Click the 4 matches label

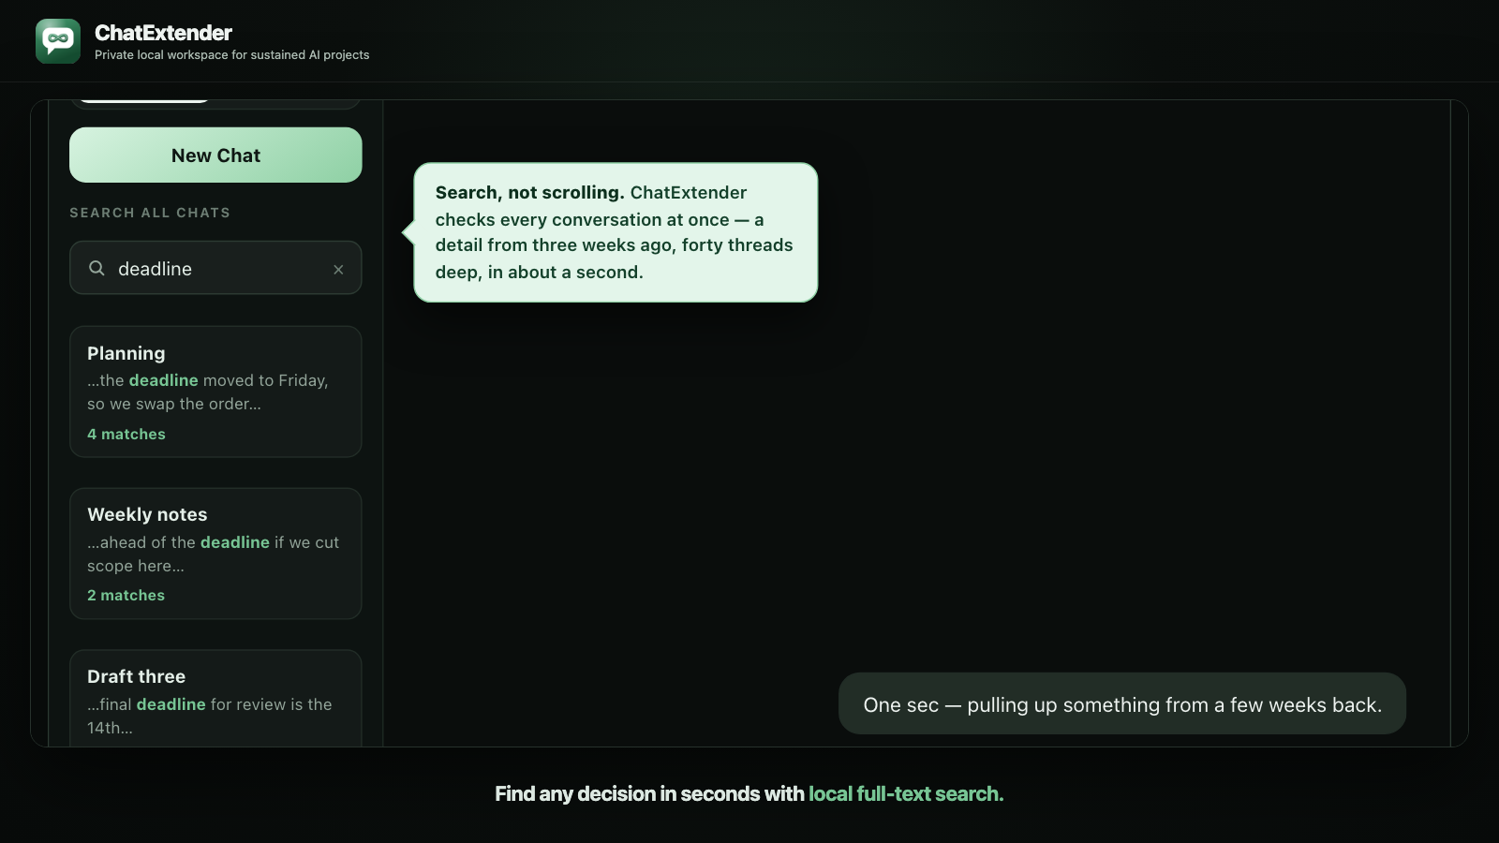pos(126,435)
